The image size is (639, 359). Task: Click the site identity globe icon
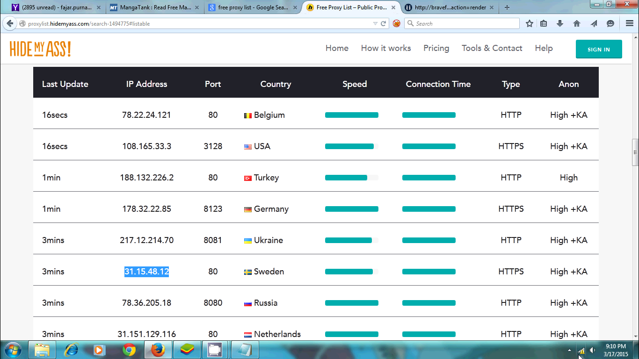coord(22,23)
